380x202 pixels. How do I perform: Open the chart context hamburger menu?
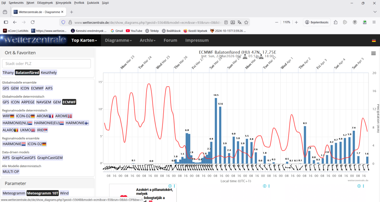(x=373, y=53)
